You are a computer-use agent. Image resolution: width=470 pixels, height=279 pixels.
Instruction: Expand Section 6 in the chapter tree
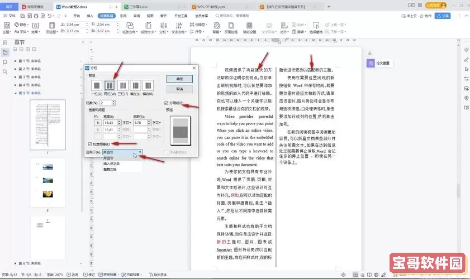point(15,263)
